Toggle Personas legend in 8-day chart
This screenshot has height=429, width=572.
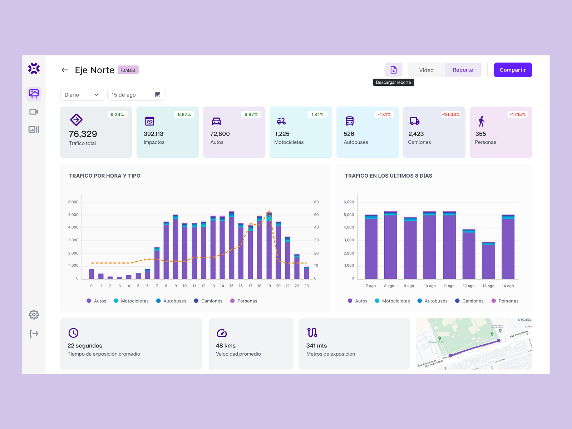pos(505,301)
